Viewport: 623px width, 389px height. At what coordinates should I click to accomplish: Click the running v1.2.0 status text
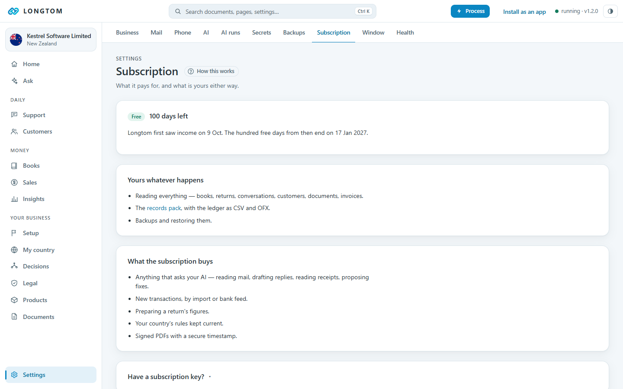[580, 11]
